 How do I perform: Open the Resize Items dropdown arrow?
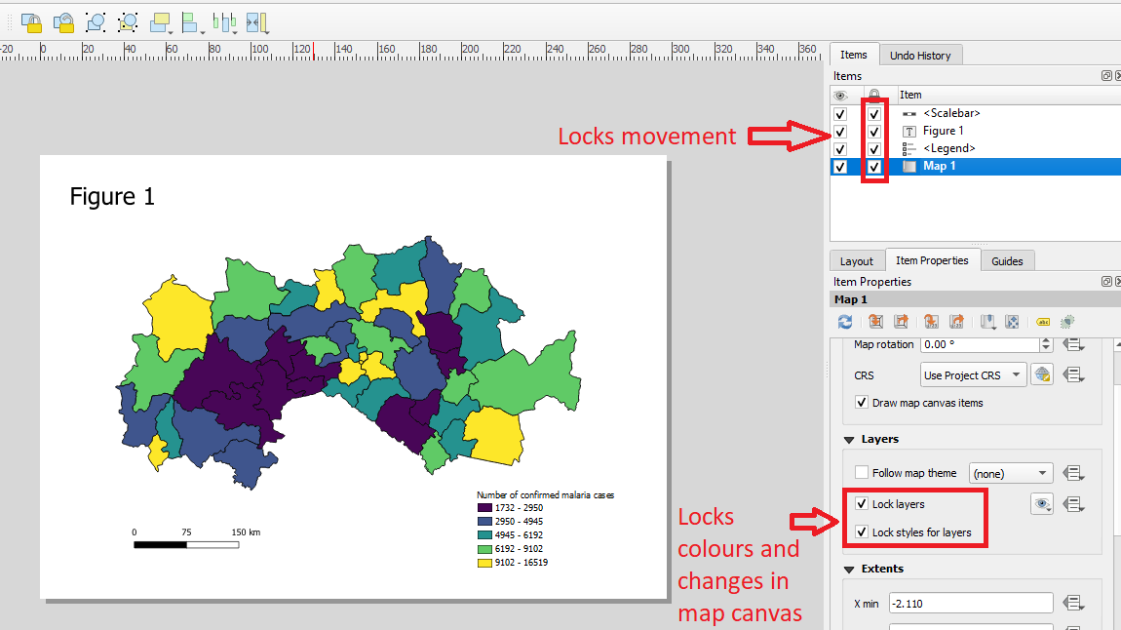coord(267,31)
